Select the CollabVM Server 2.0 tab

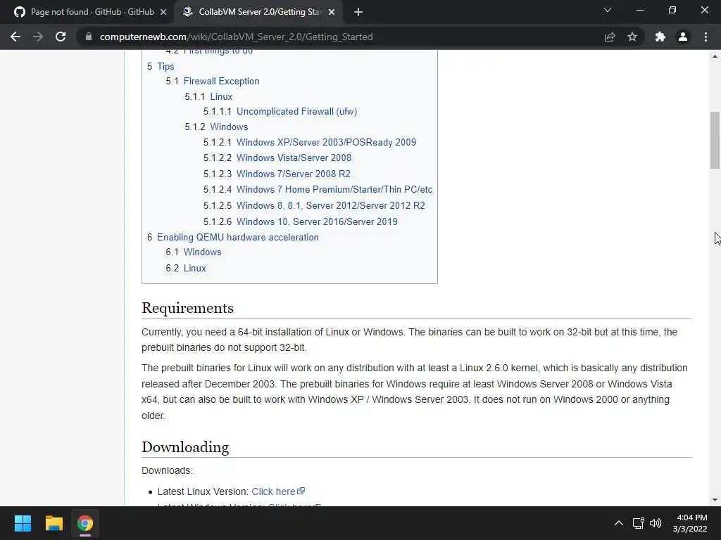(x=258, y=13)
